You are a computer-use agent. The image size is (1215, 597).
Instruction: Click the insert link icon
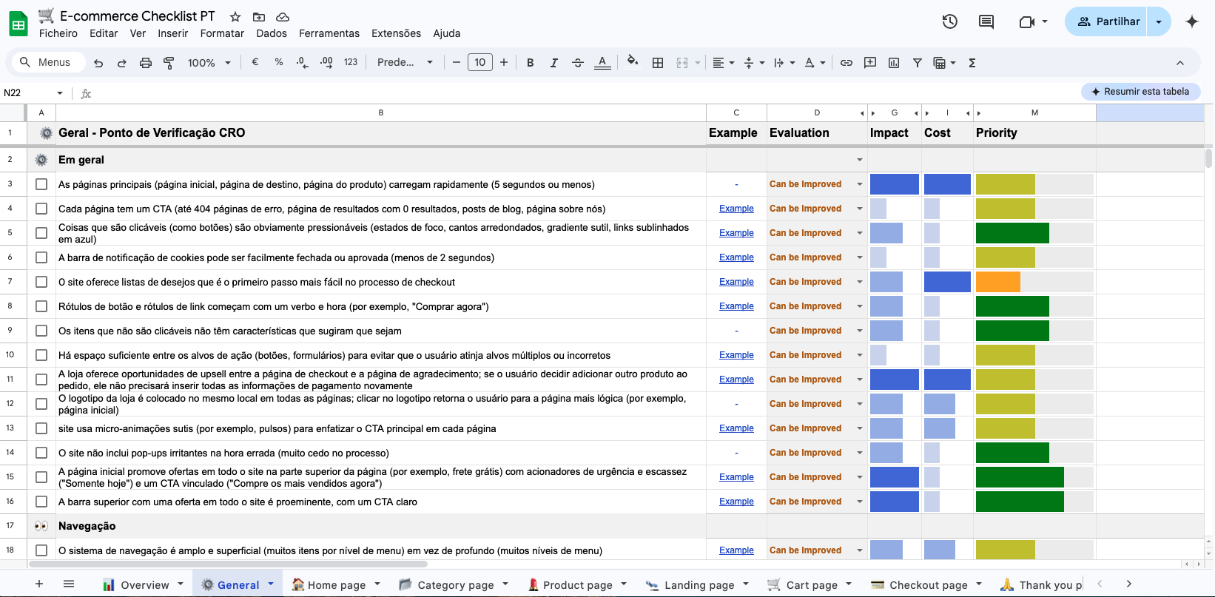[x=847, y=63]
